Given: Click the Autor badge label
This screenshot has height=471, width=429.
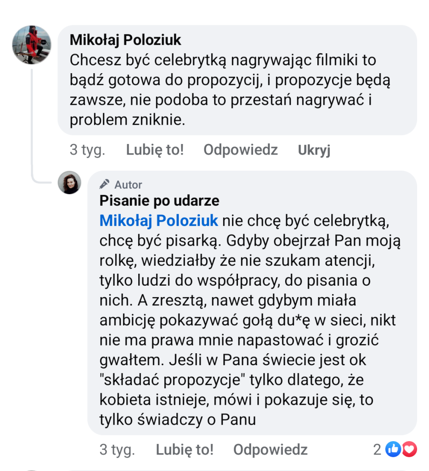Looking at the screenshot, I should (128, 184).
